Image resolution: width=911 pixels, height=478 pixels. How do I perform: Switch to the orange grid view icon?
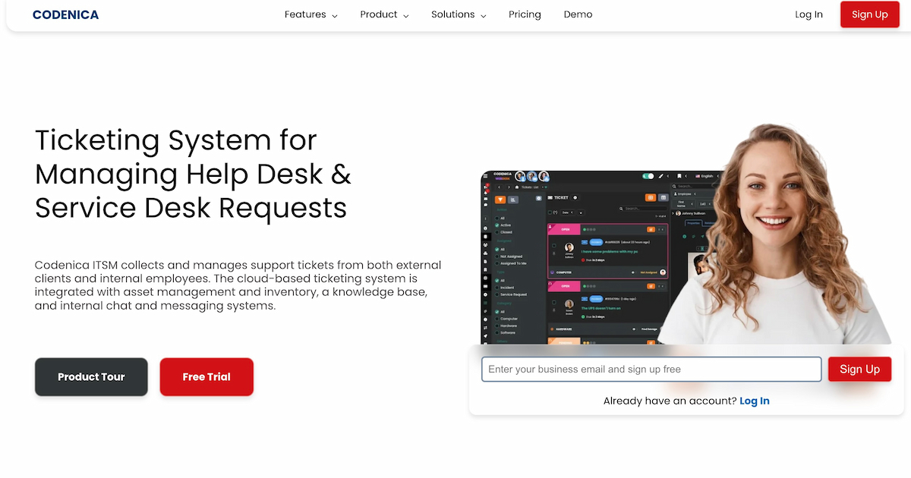pos(651,197)
